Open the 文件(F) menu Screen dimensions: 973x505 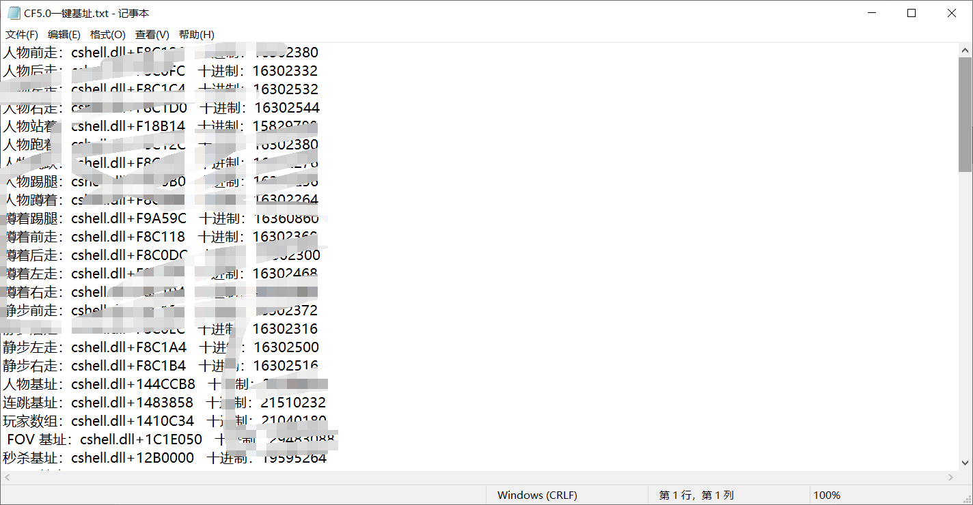22,34
